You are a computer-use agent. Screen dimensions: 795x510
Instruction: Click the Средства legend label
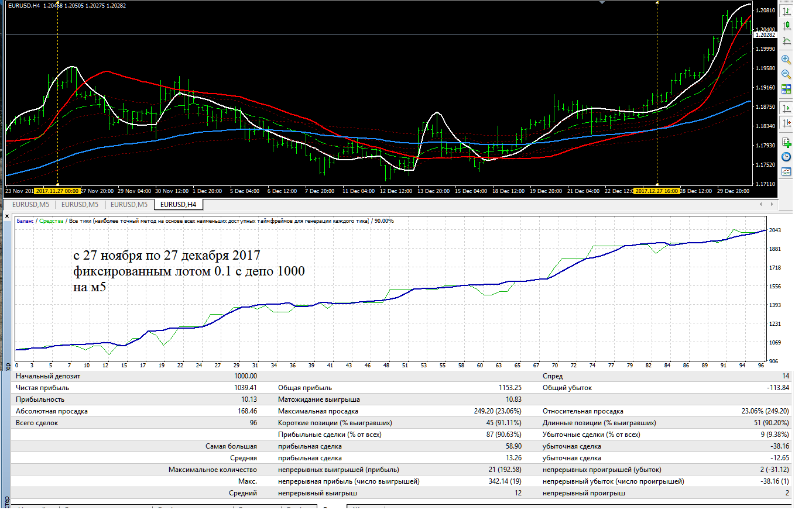coord(51,221)
